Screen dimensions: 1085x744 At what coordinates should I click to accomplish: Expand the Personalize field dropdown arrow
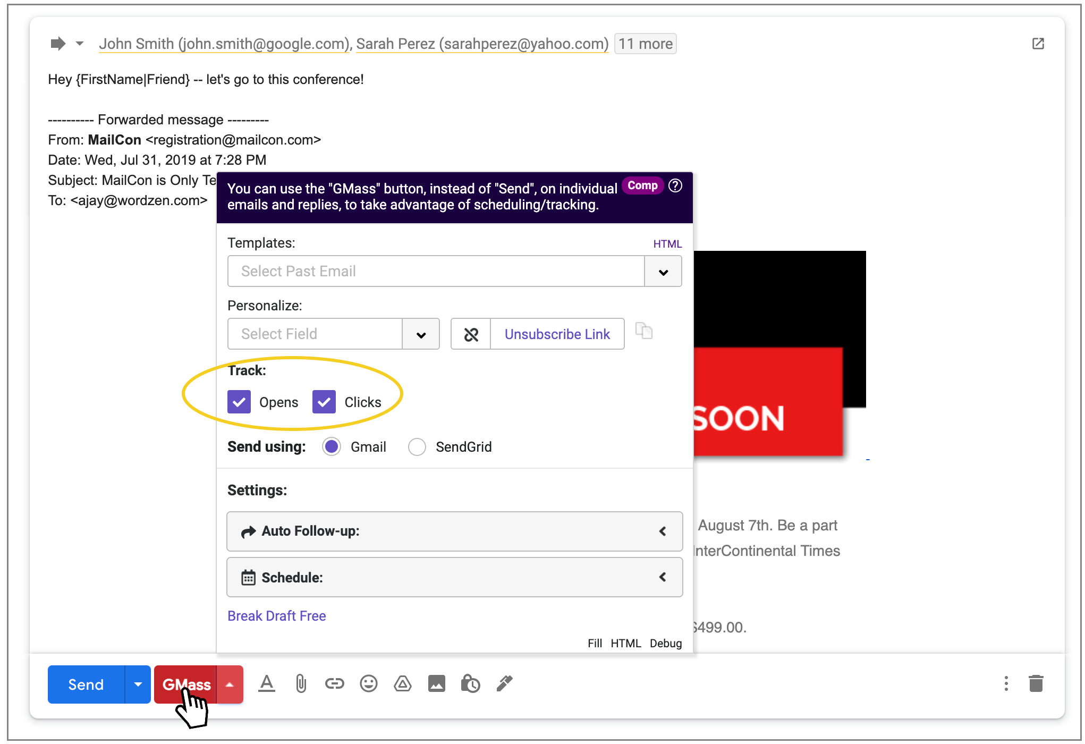(421, 334)
